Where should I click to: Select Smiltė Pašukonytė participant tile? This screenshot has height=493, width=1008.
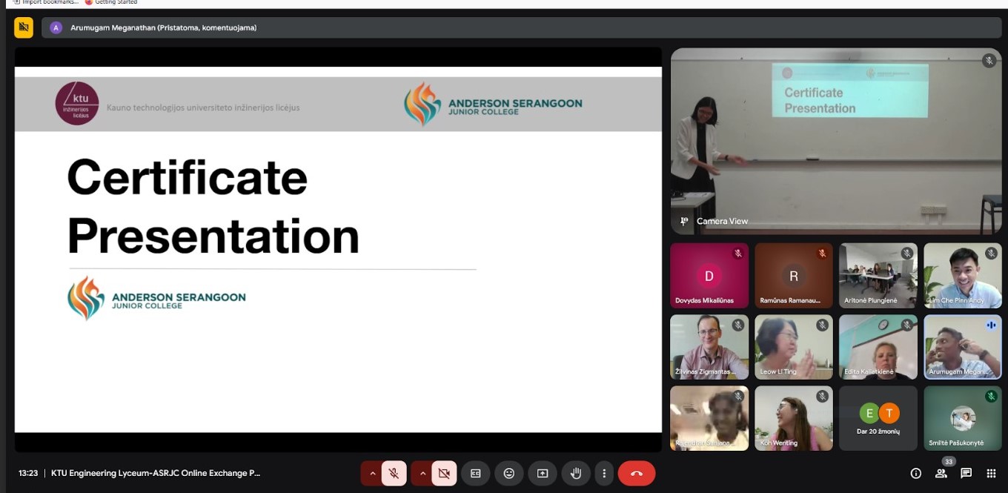click(x=963, y=418)
